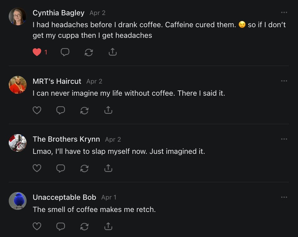The height and width of the screenshot is (237, 298).
Task: Like Unacceptable Bob's comment
Action: (x=37, y=226)
